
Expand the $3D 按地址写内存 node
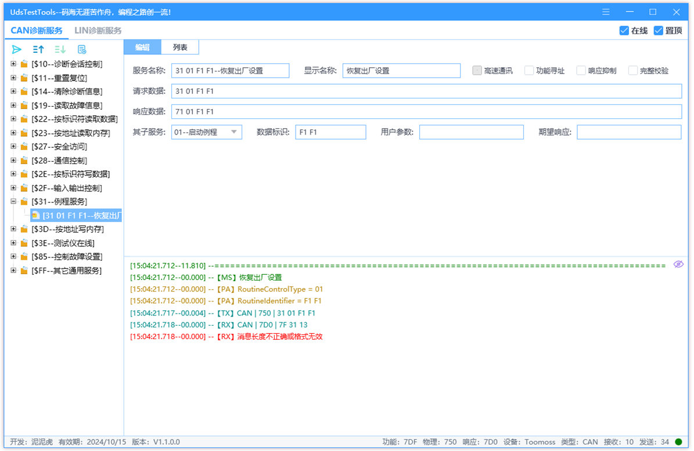click(x=13, y=229)
